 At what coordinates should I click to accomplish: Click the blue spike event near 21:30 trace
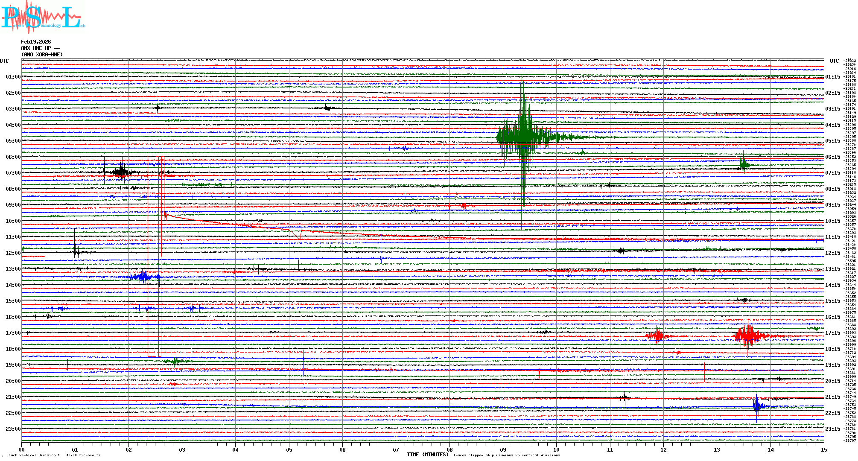(757, 406)
